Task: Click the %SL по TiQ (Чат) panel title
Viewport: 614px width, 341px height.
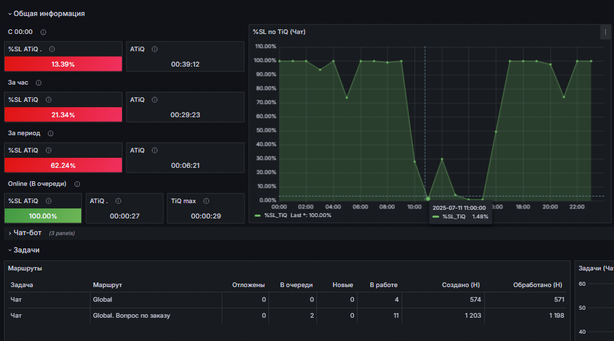Action: coord(279,32)
